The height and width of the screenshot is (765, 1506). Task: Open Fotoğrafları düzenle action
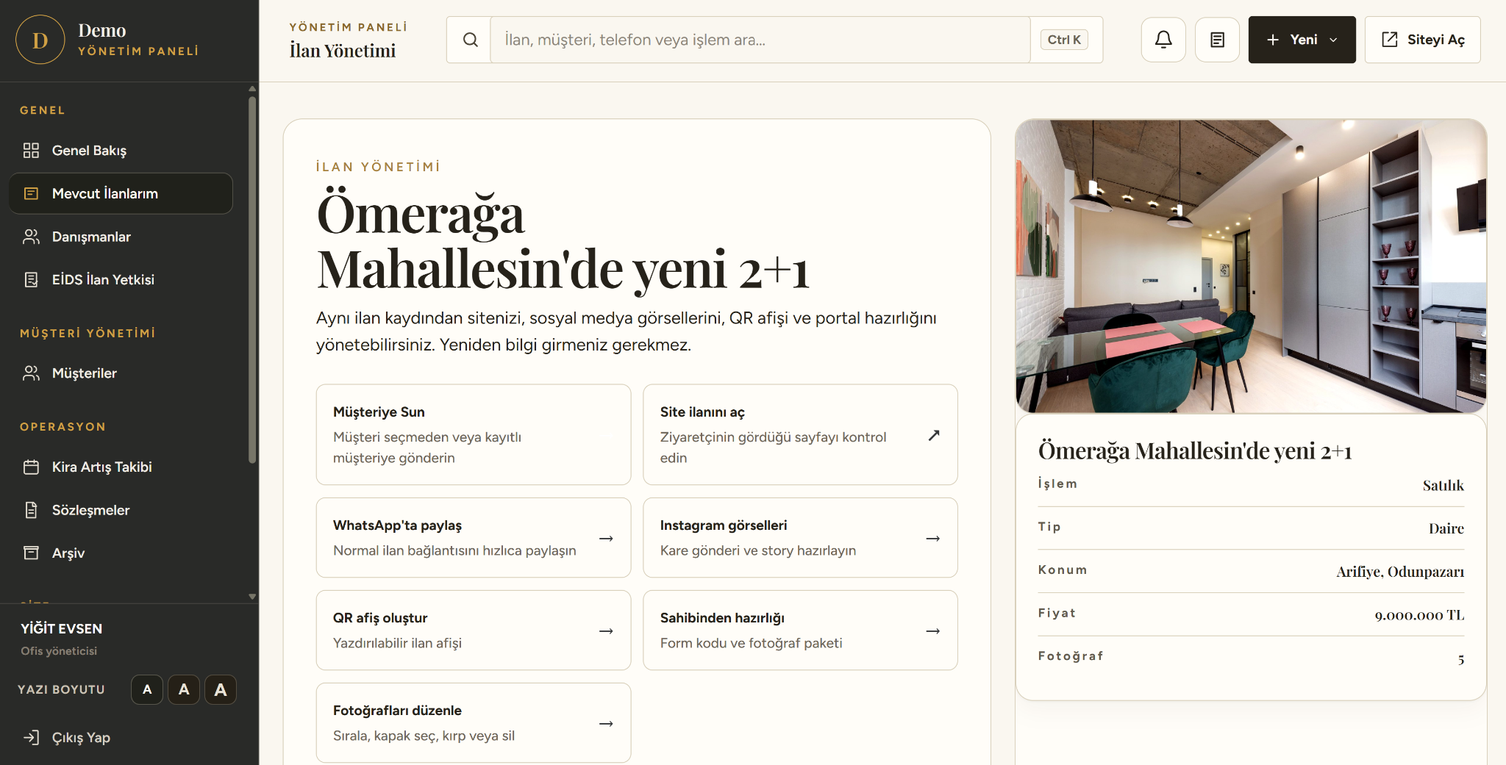coord(474,723)
